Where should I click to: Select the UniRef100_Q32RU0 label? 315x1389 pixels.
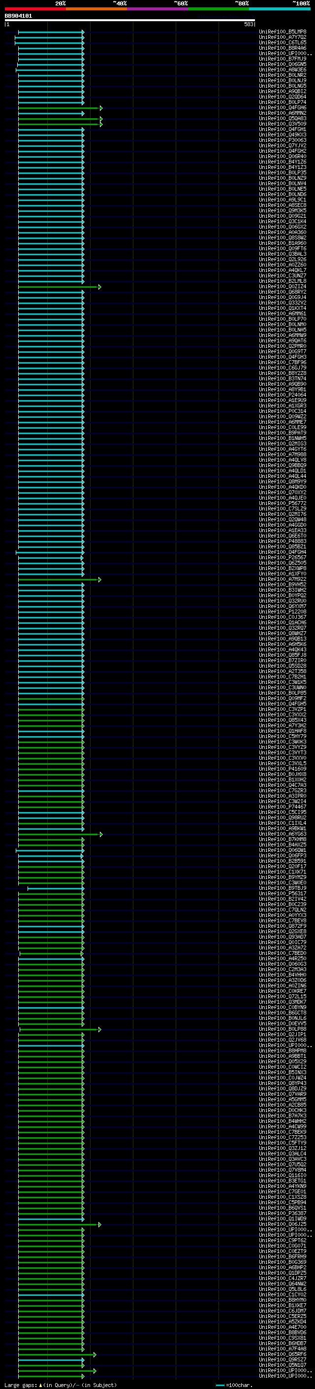(283, 601)
